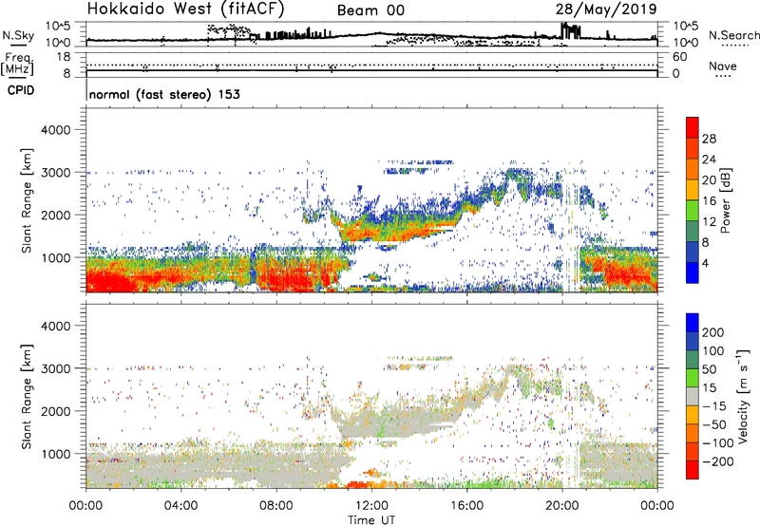Pick the red top segment of power colorbar
This screenshot has width=760, height=526.
pos(693,127)
